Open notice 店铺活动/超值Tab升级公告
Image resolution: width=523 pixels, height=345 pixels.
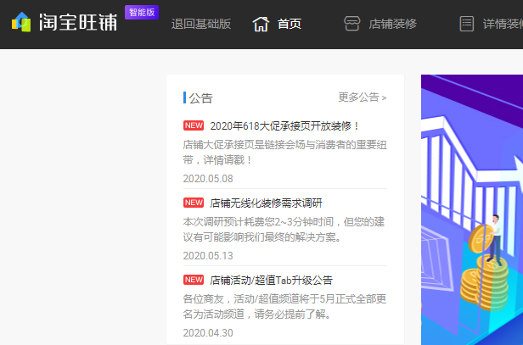271,280
